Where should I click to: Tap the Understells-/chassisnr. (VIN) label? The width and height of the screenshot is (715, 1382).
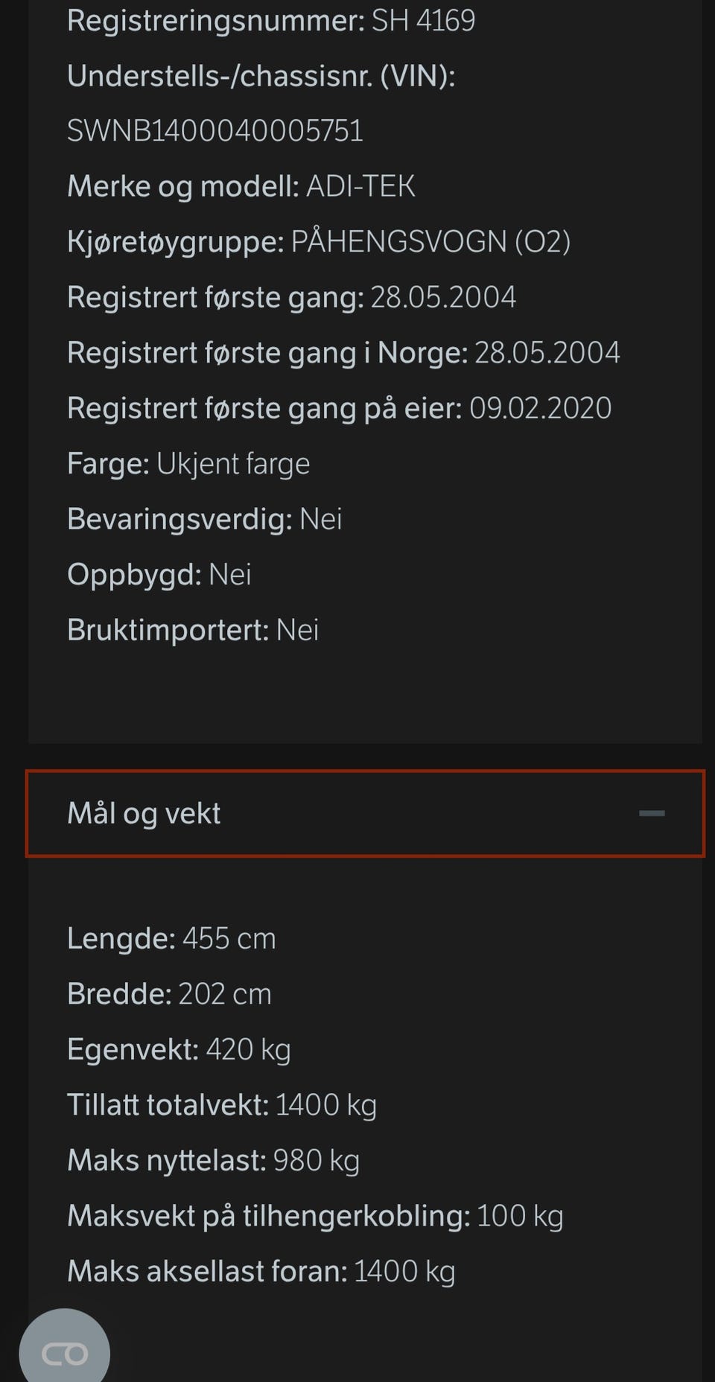click(261, 76)
